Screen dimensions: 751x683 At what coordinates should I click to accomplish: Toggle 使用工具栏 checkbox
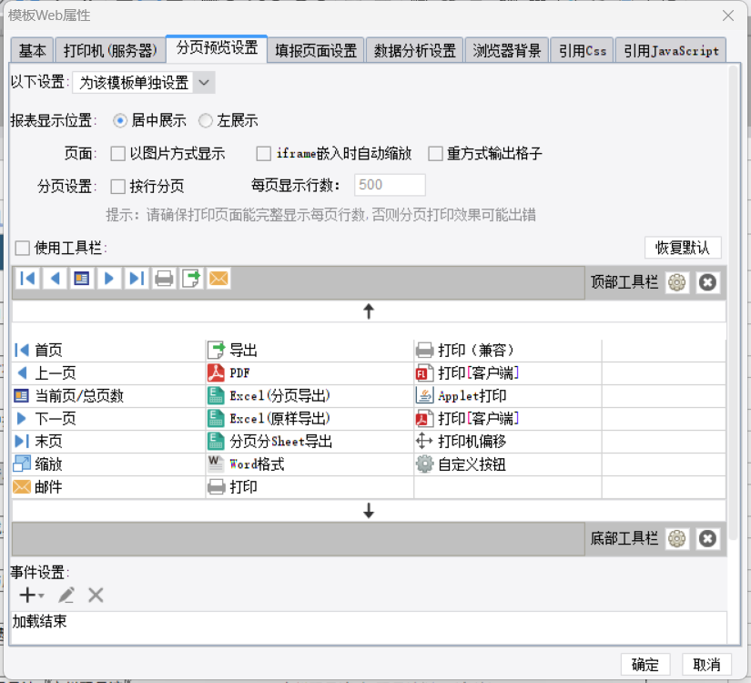22,249
